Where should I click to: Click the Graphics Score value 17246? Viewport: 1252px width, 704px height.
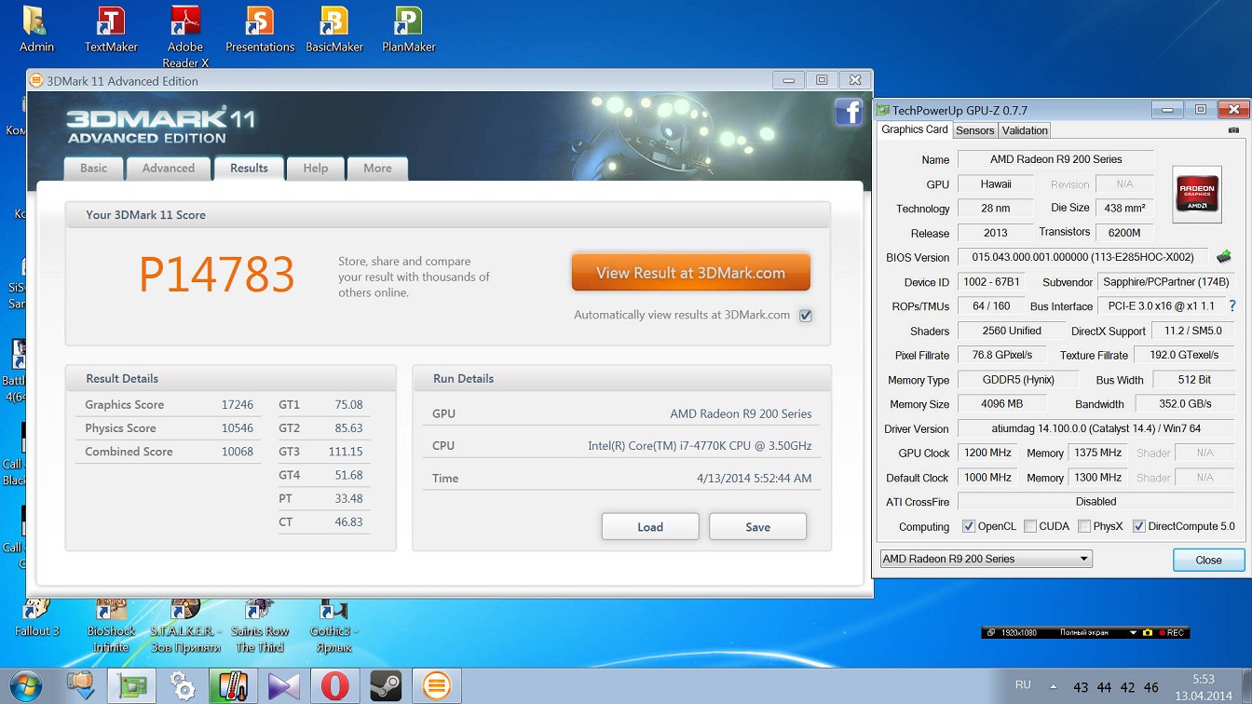[237, 405]
